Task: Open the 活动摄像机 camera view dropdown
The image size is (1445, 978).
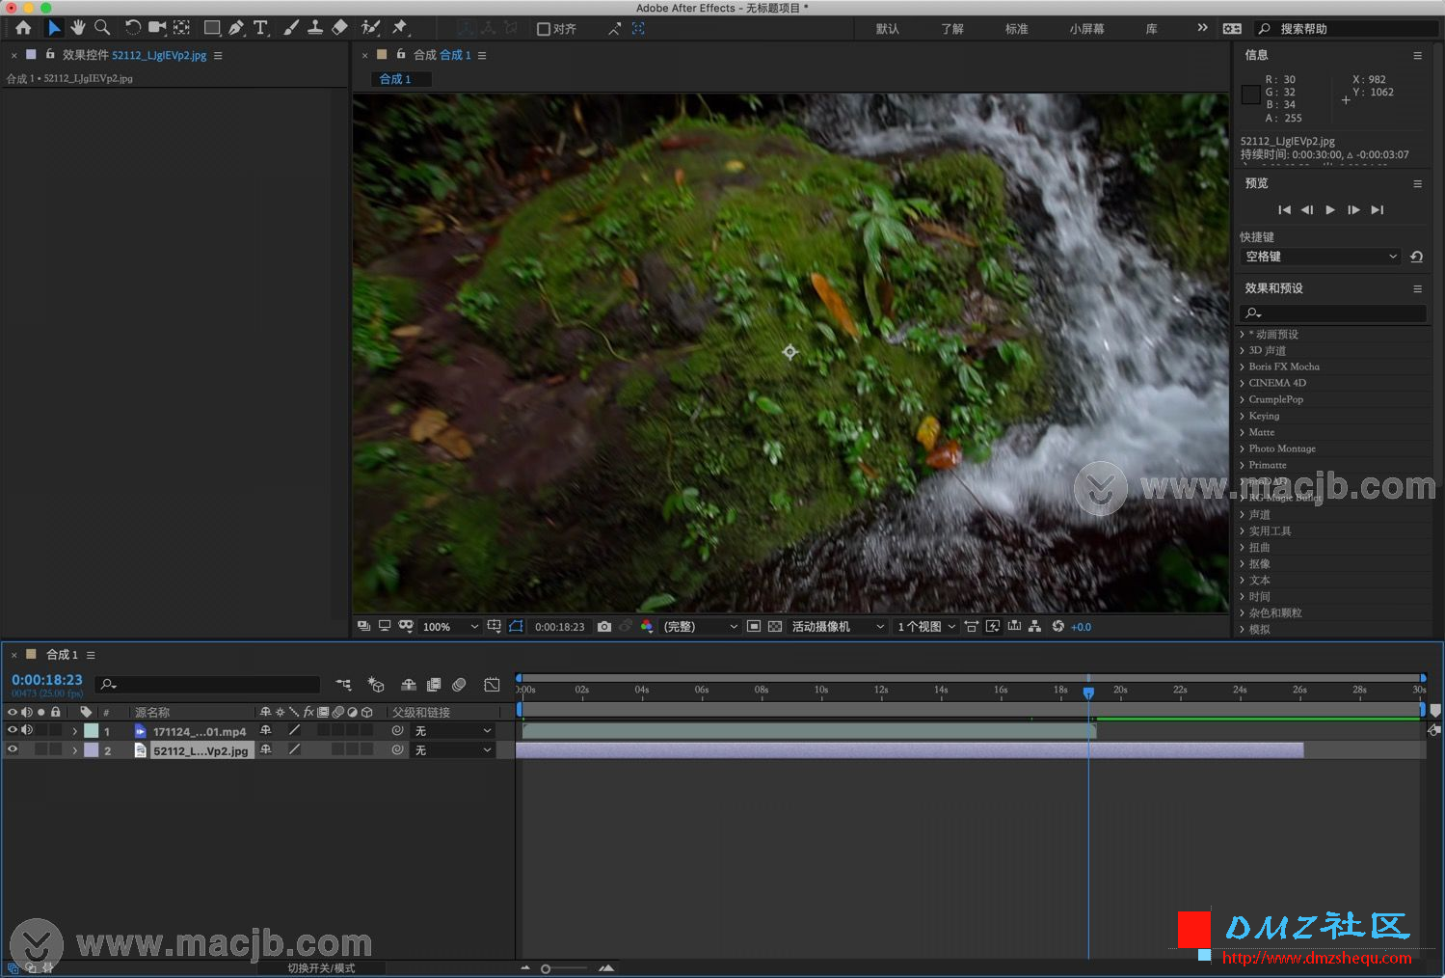Action: [x=838, y=627]
